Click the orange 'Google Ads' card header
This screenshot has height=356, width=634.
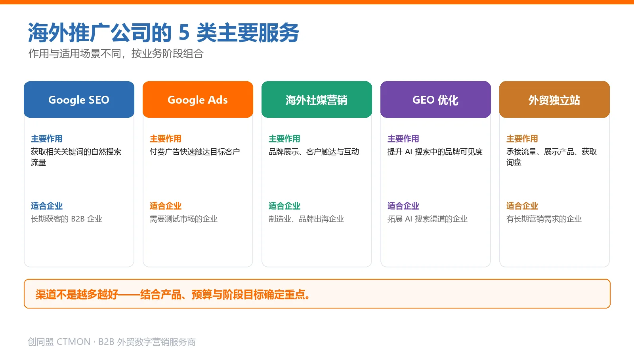[198, 100]
